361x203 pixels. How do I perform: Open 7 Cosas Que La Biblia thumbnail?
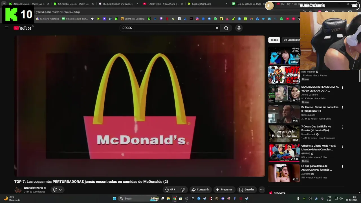[x=284, y=134]
